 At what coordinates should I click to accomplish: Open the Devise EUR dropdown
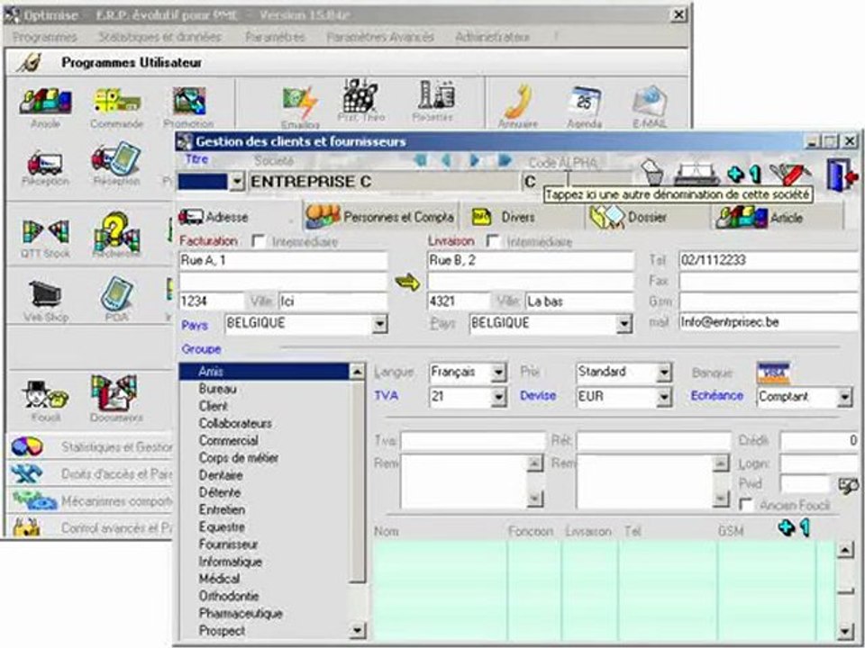[664, 397]
